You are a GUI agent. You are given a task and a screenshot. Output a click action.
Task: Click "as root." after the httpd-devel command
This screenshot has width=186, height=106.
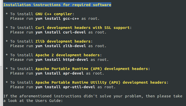pos(100,60)
